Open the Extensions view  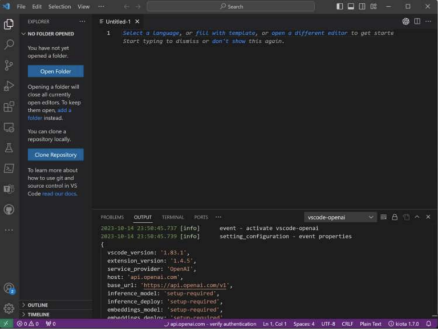(x=9, y=107)
